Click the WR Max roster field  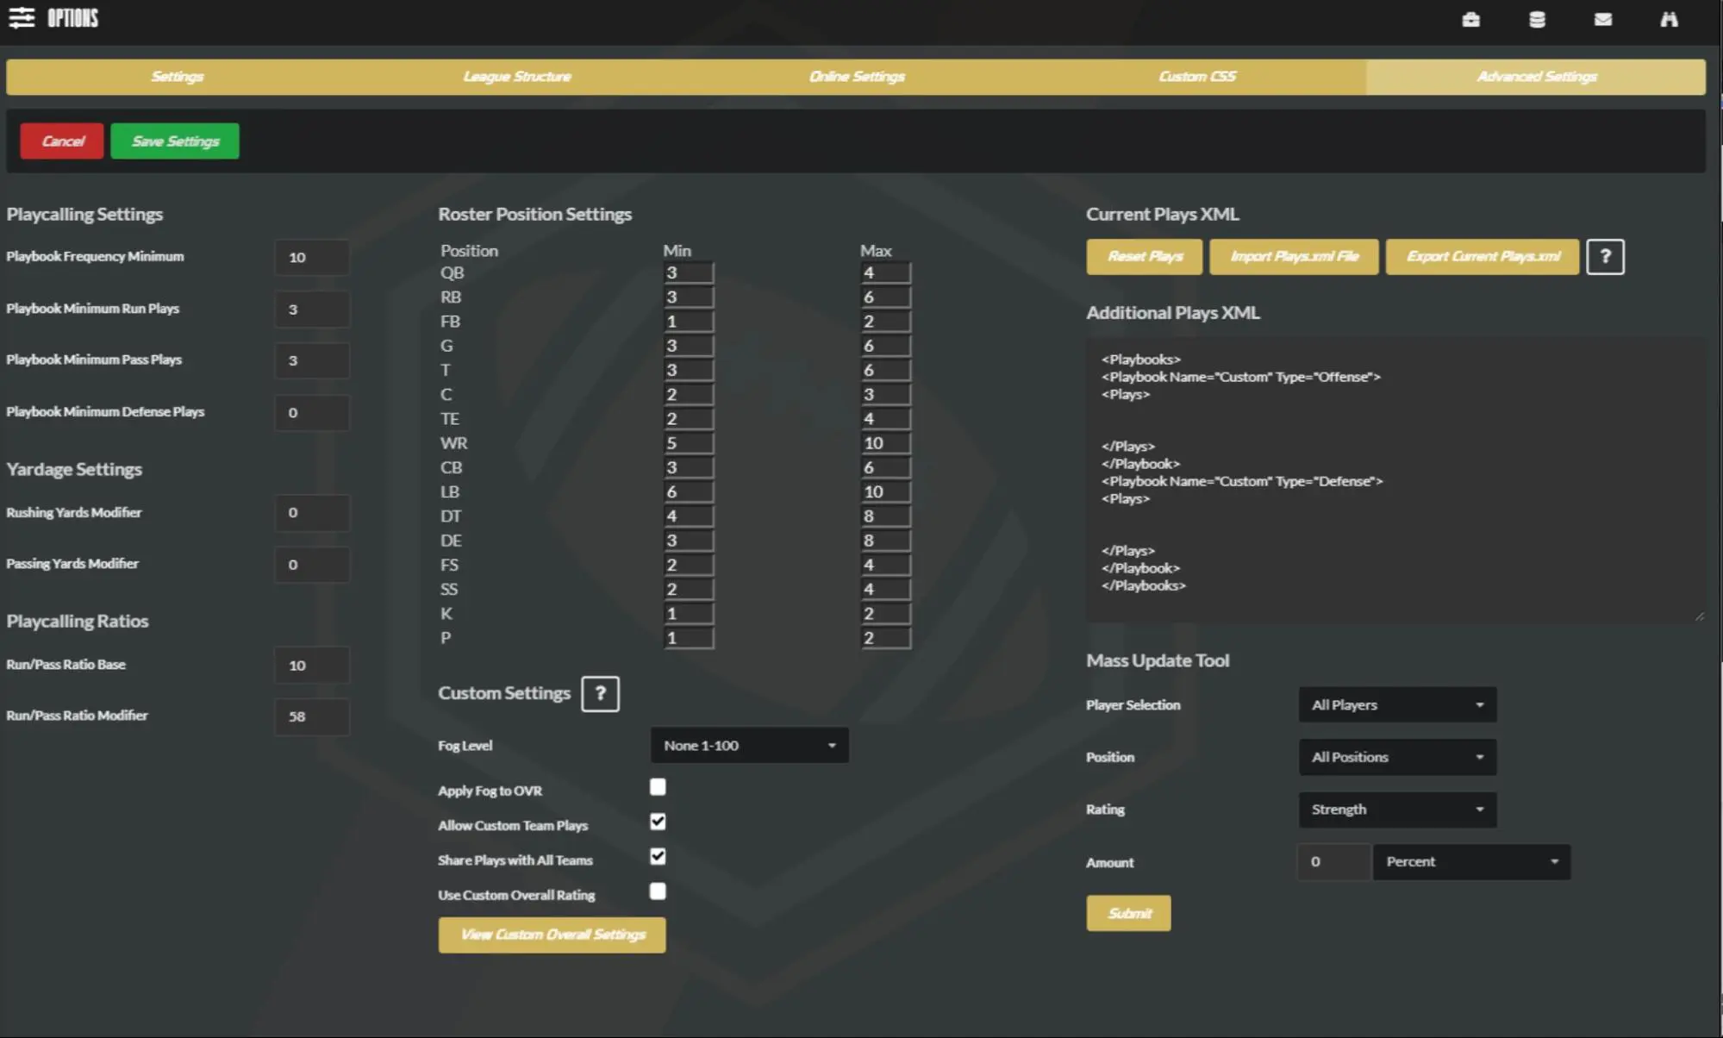point(885,443)
